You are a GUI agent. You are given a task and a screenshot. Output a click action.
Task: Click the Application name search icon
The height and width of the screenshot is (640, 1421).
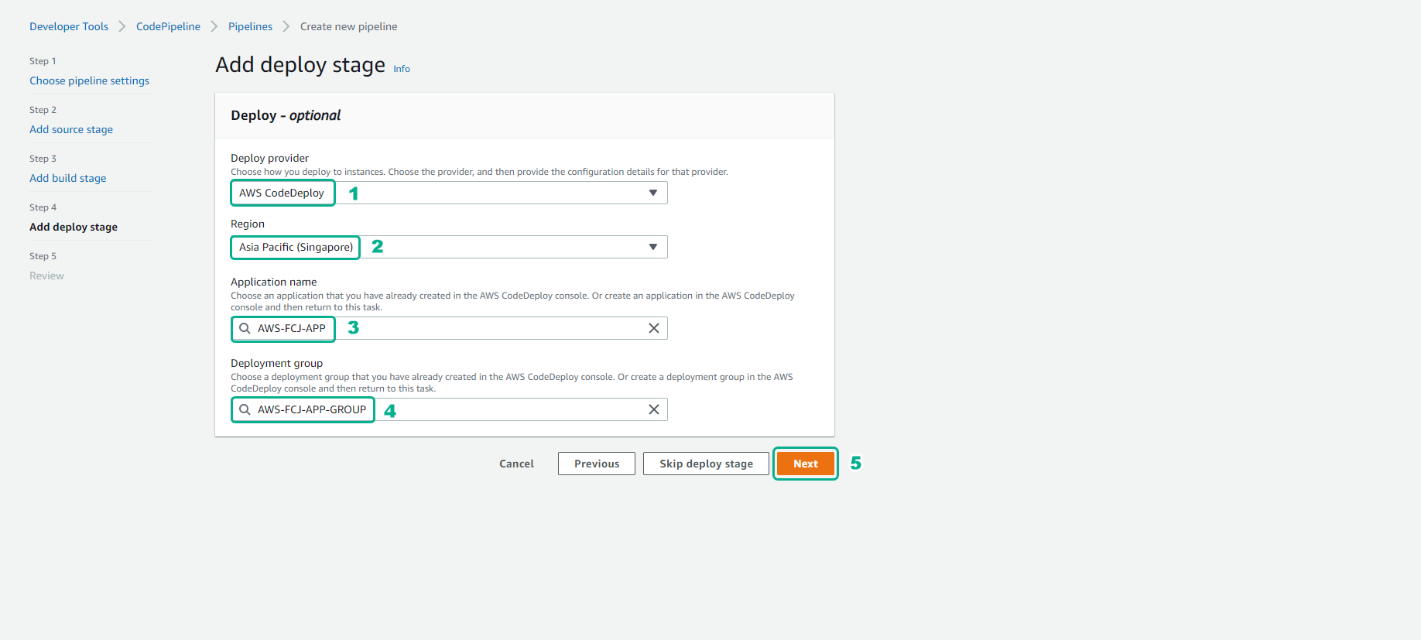coord(245,328)
